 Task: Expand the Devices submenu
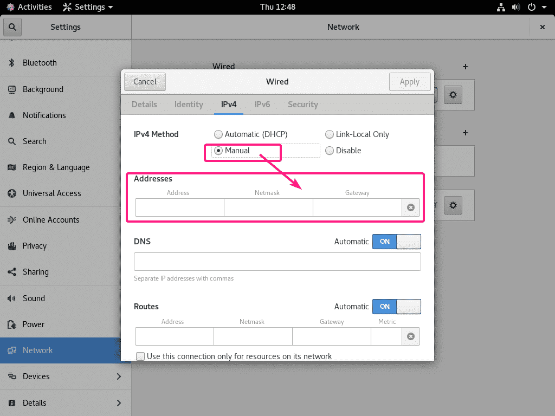(x=66, y=376)
